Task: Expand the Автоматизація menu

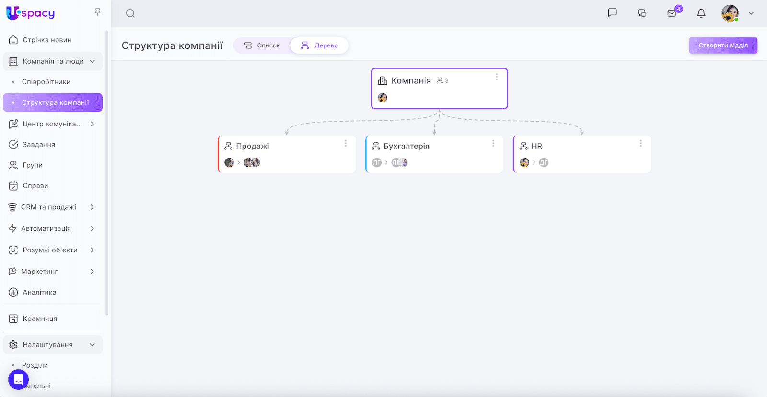Action: click(x=93, y=228)
